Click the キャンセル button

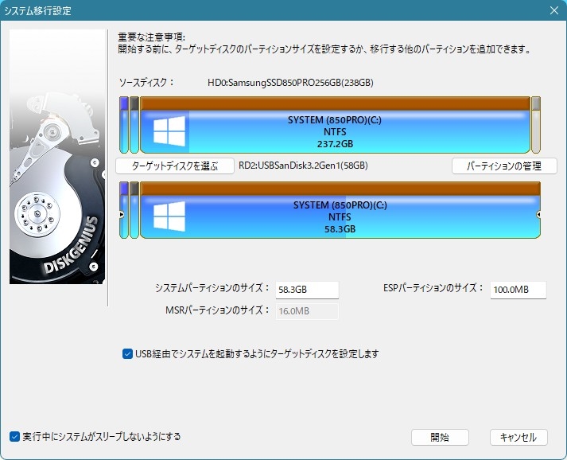[x=518, y=437]
